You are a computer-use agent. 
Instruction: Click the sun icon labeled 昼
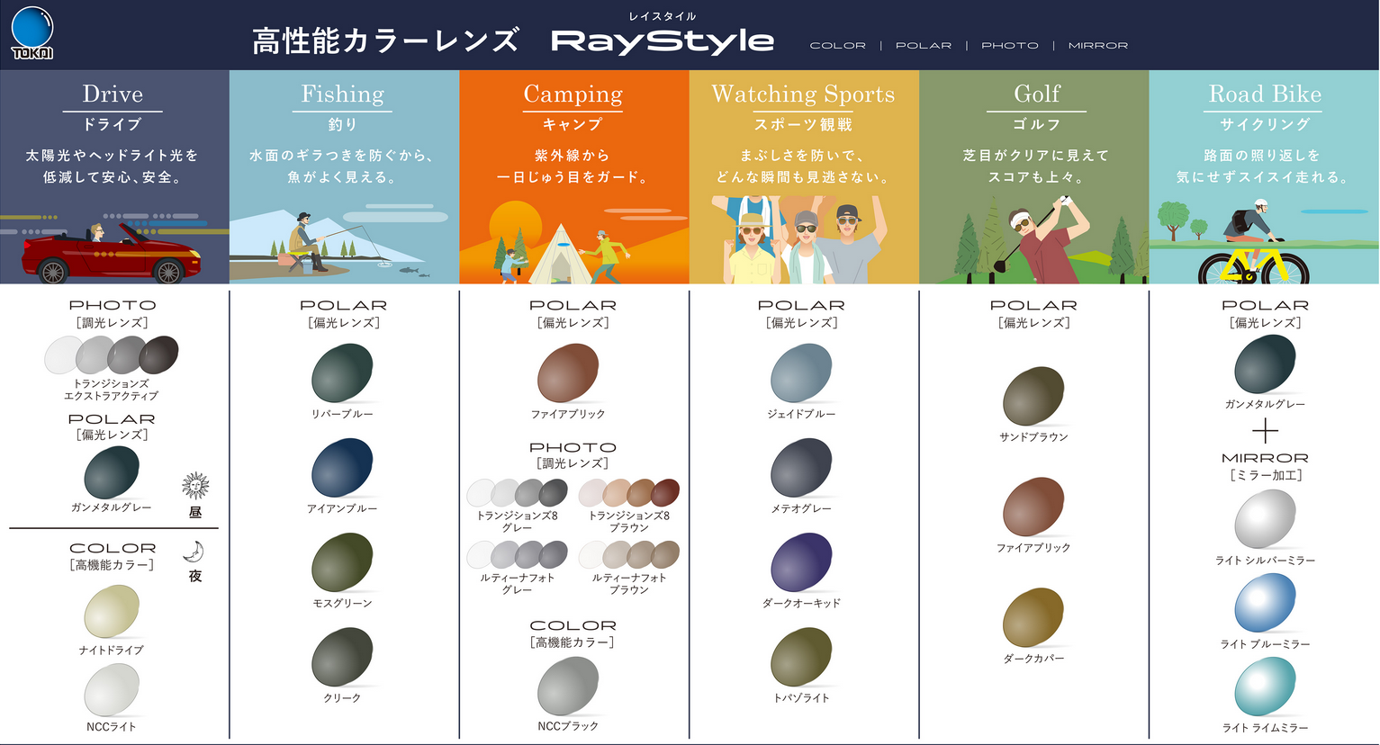[194, 486]
